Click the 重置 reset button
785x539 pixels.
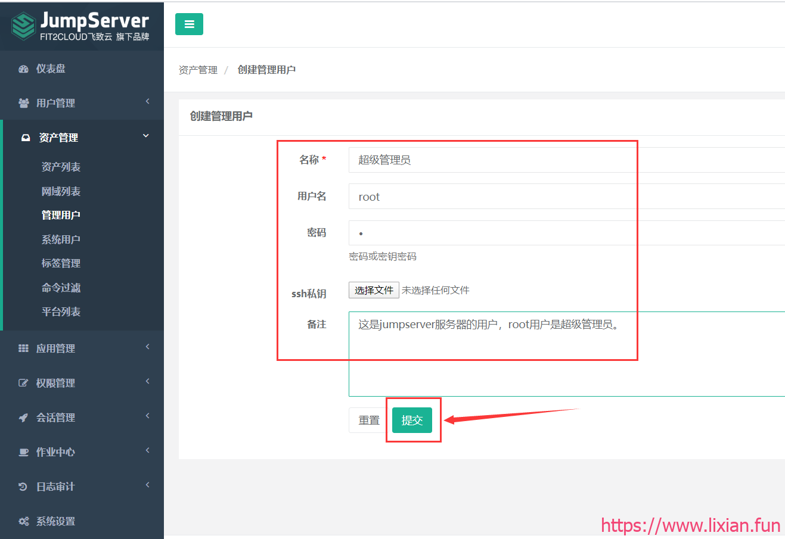[x=369, y=420]
